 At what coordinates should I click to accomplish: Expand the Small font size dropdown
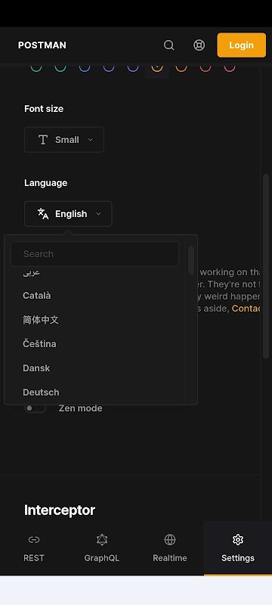click(x=64, y=140)
